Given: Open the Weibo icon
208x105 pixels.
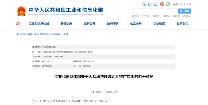Looking at the screenshot, I should [162, 4].
